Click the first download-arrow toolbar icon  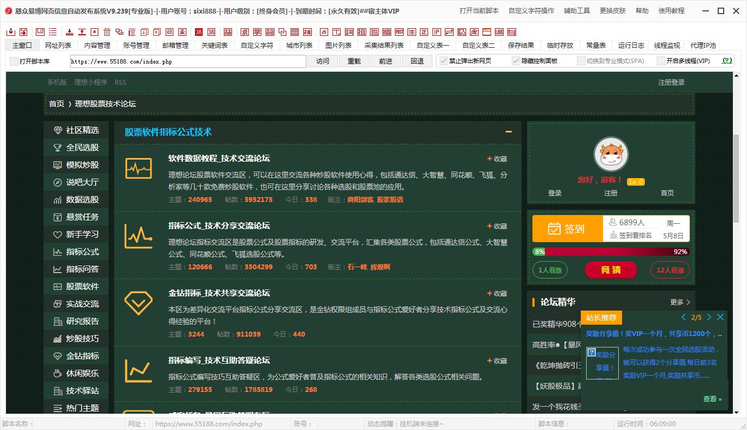coord(11,32)
